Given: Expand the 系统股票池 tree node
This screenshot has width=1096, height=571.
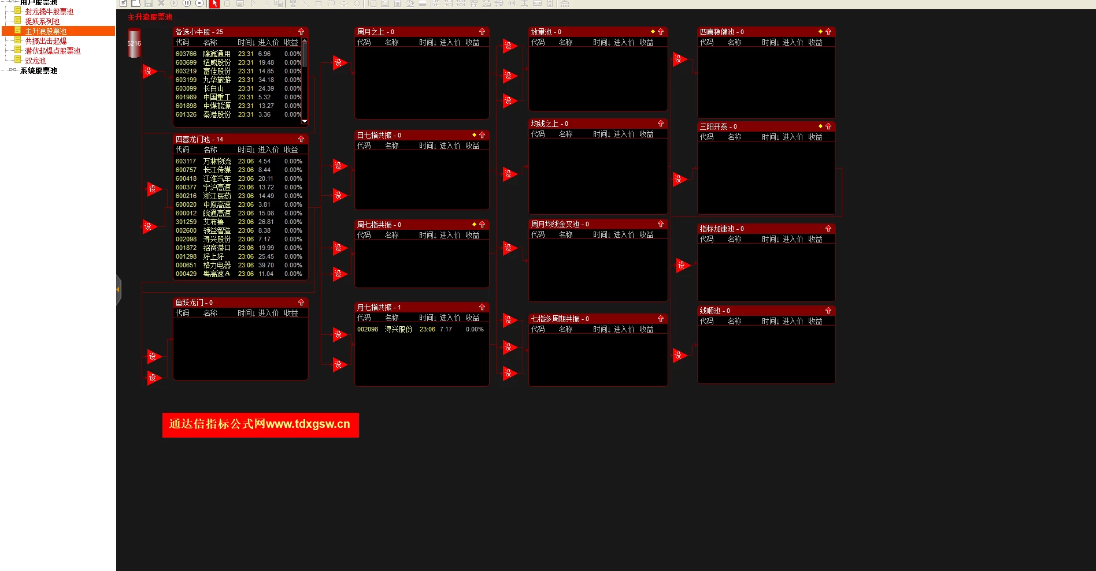Looking at the screenshot, I should pos(13,70).
